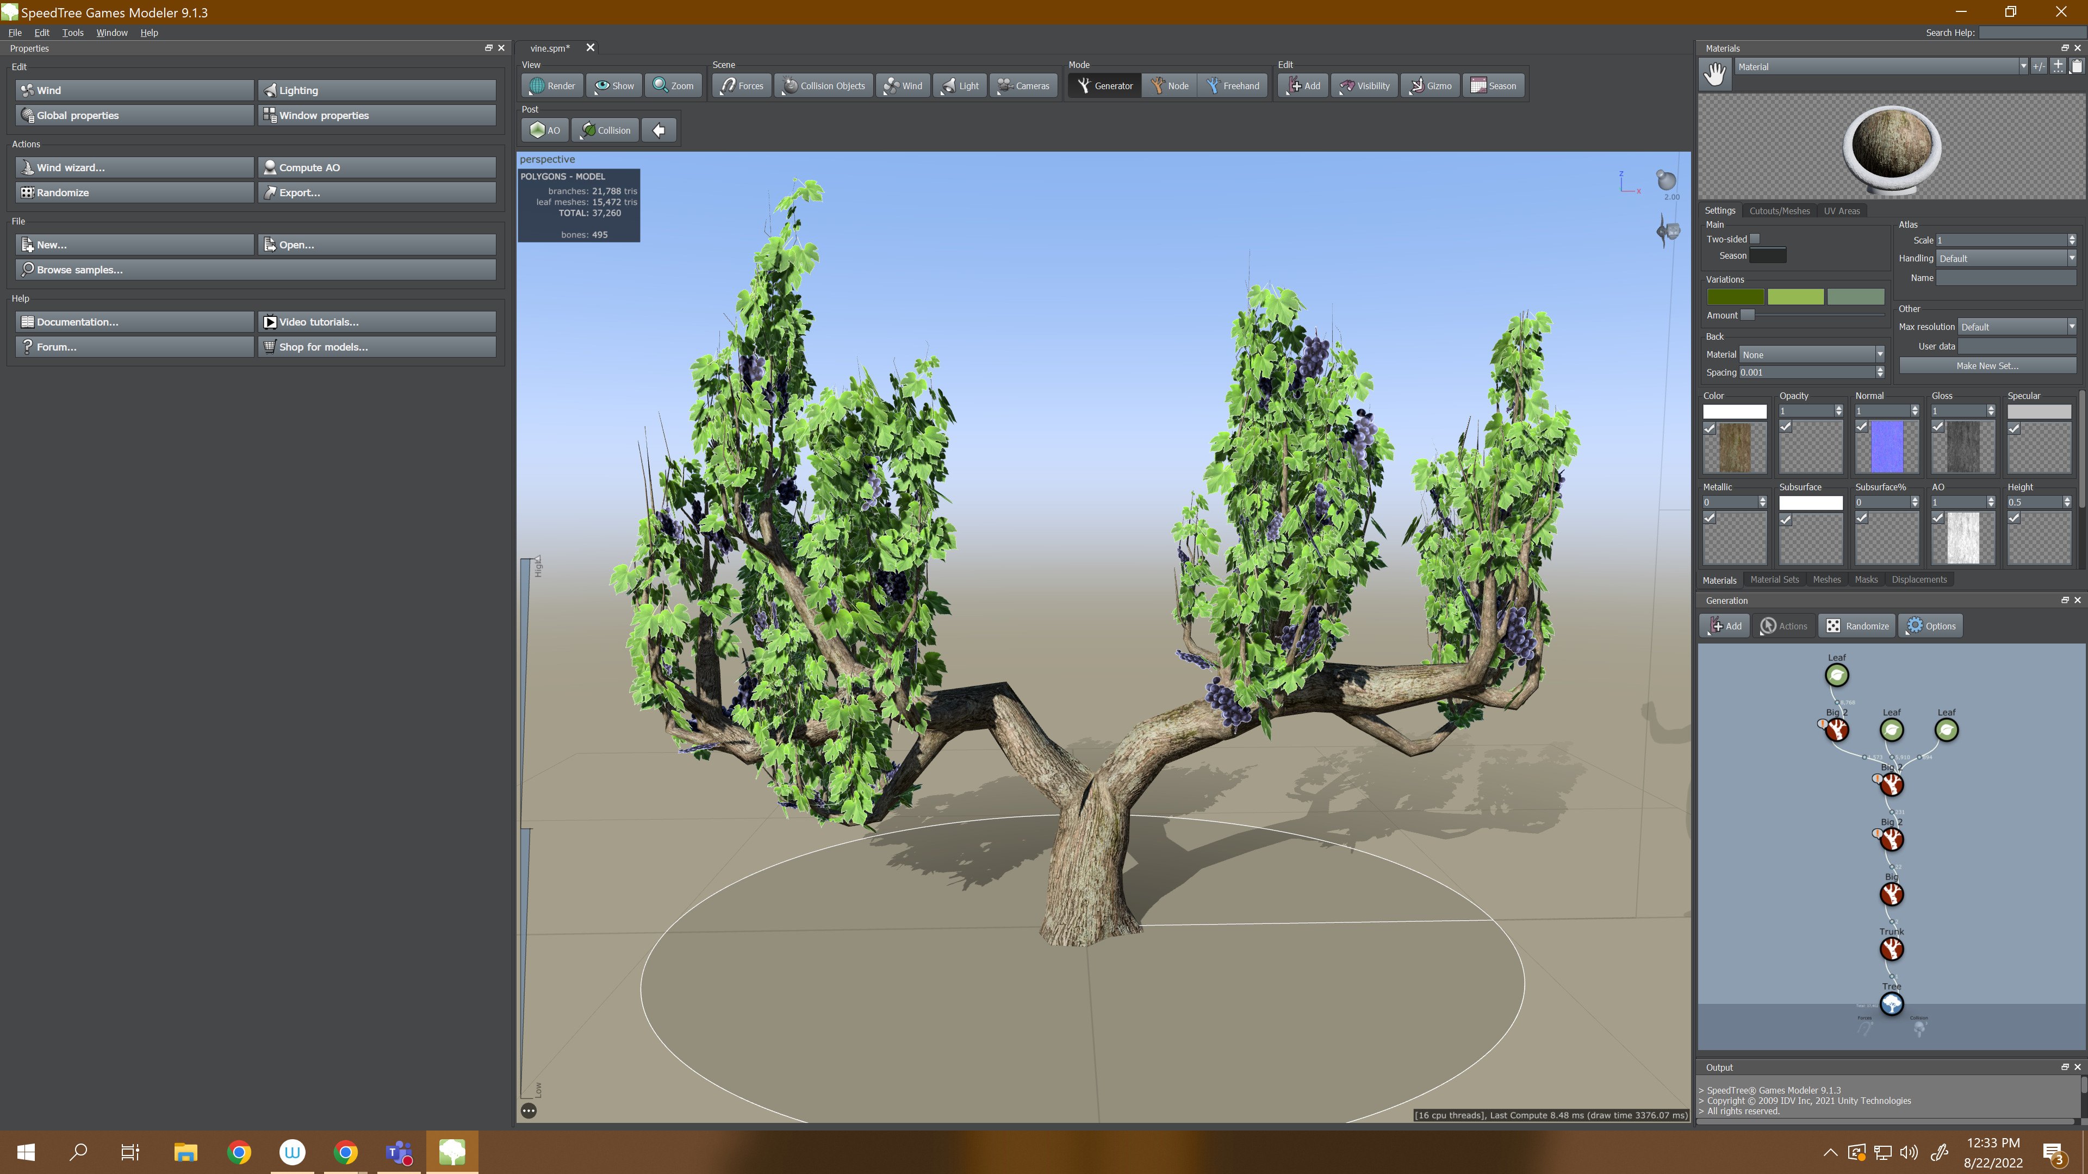Viewport: 2088px width, 1174px height.
Task: Click the ellipsis button at viewport bottom-left
Action: click(529, 1111)
